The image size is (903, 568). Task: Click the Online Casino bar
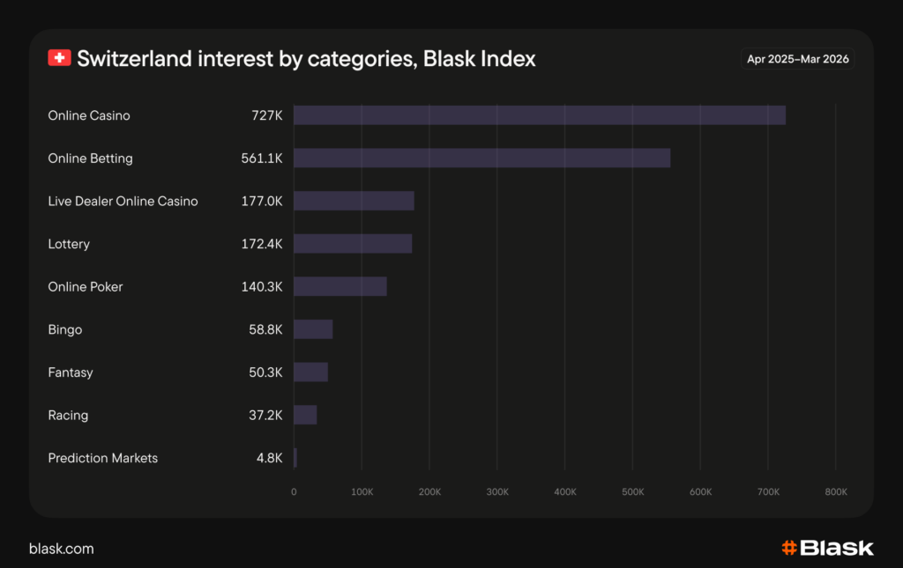[x=539, y=115]
